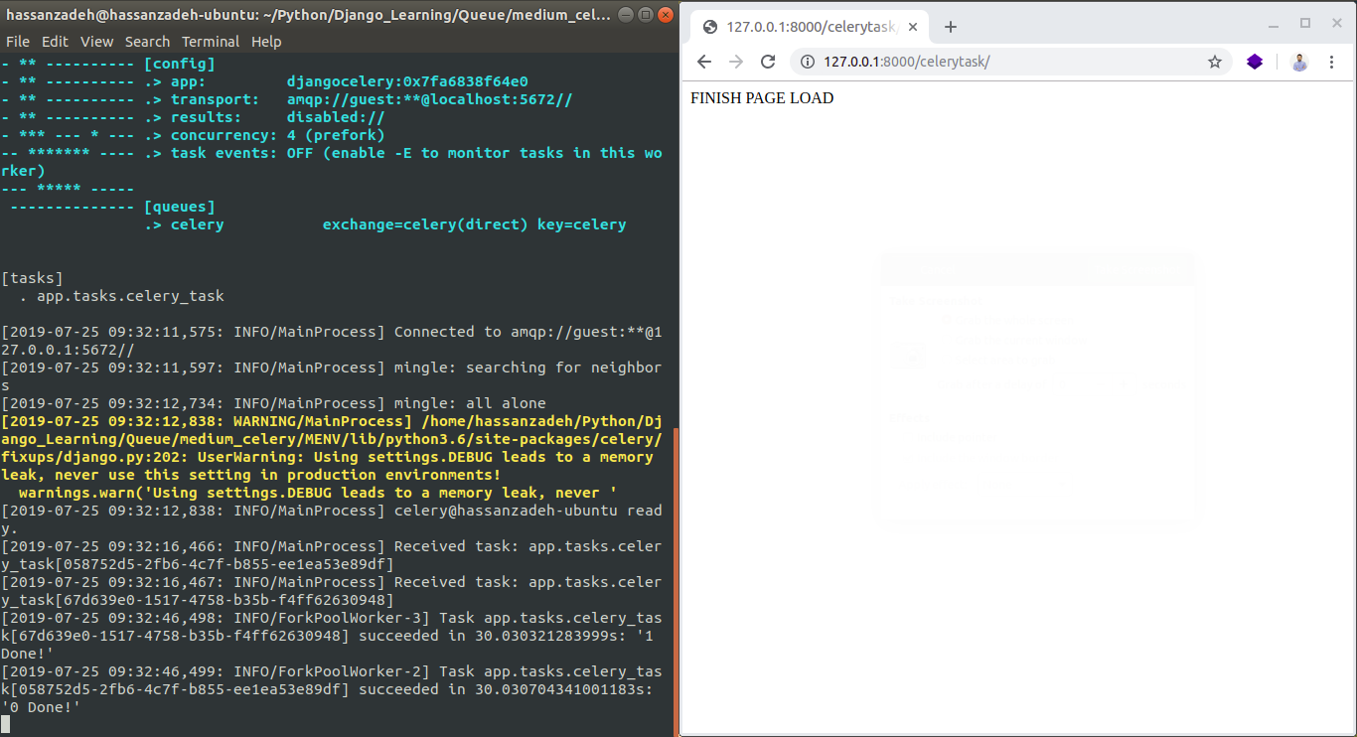Open the terminal's File menu
The height and width of the screenshot is (737, 1357).
point(17,41)
